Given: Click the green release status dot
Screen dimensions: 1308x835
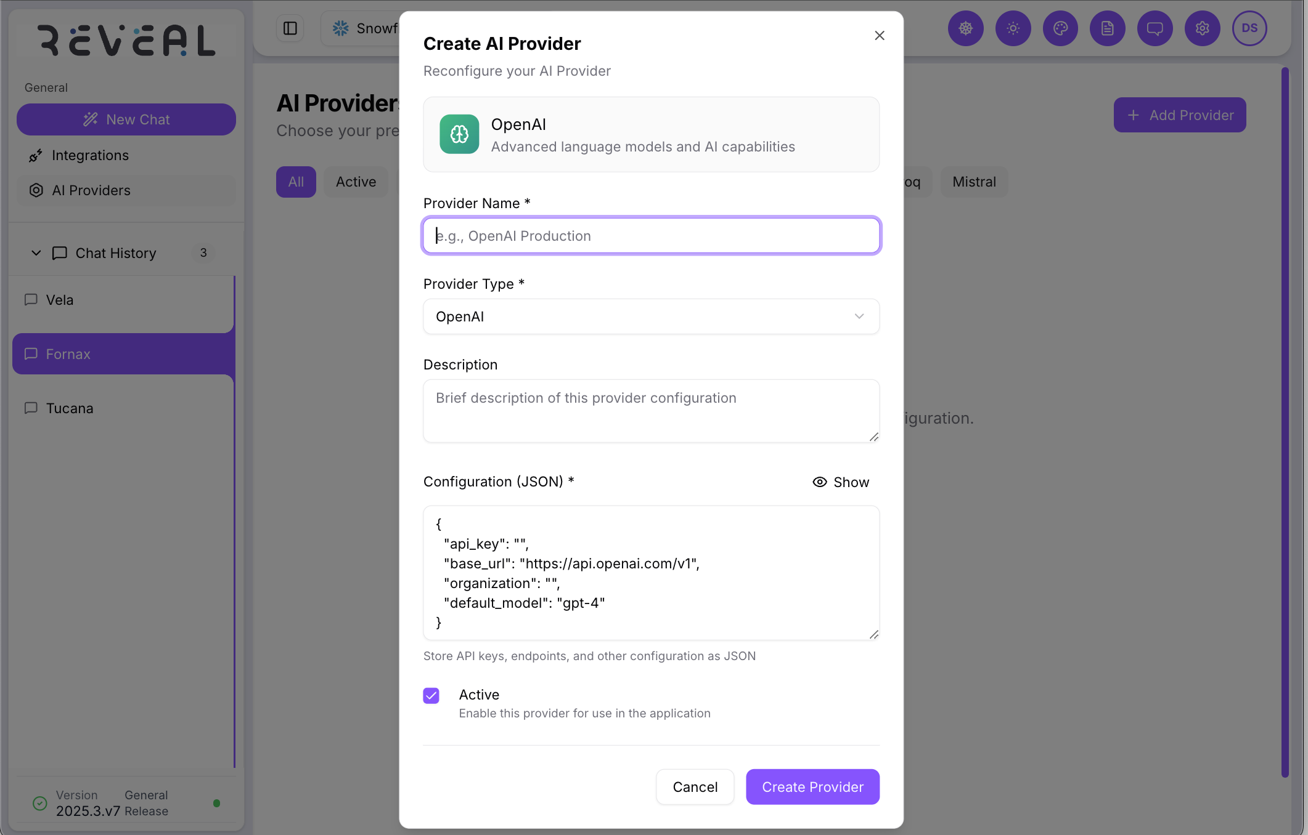Looking at the screenshot, I should [217, 802].
